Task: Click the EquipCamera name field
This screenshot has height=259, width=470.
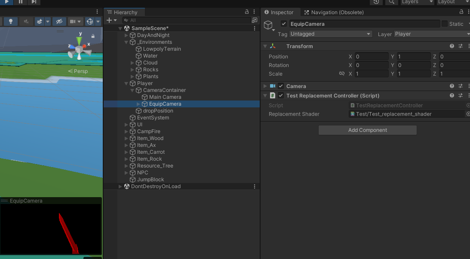Action: 365,24
